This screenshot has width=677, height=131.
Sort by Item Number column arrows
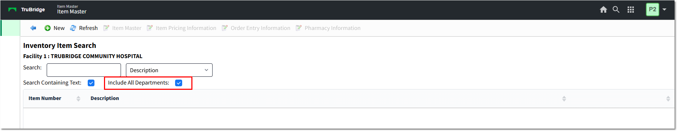[x=79, y=99]
